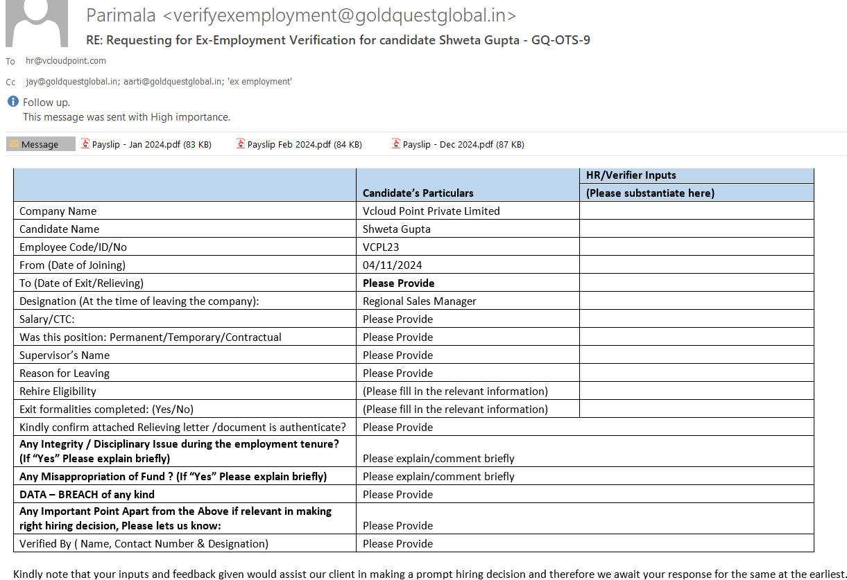Viewport: 847px width, 580px height.
Task: Click the Supervisor's Name label
Action: (65, 355)
